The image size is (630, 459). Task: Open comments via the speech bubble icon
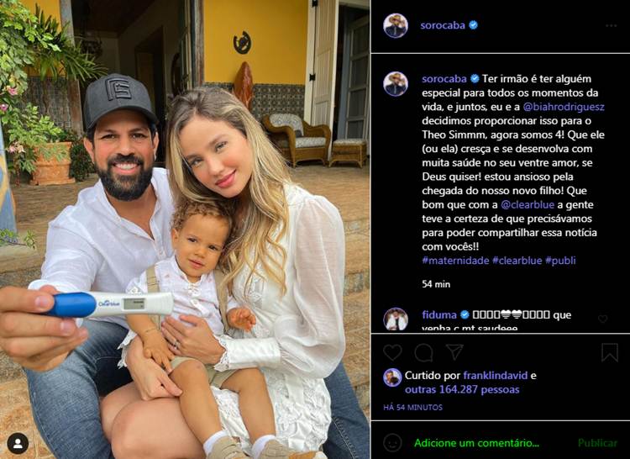[423, 353]
